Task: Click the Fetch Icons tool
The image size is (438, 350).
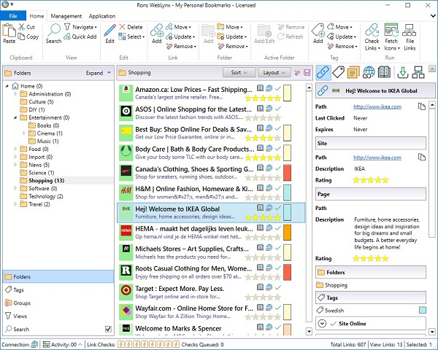Action: (391, 37)
